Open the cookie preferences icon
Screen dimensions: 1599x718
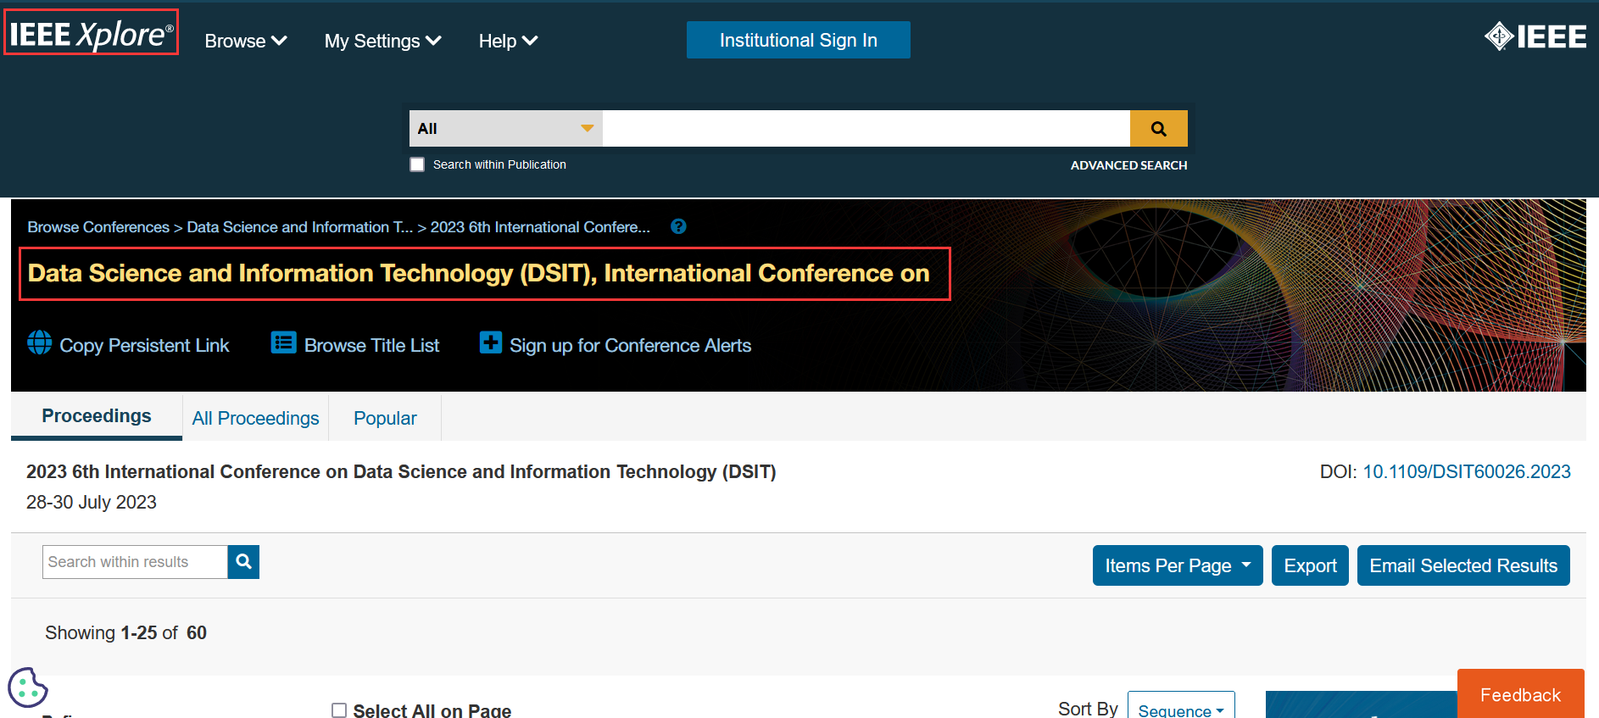coord(27,687)
